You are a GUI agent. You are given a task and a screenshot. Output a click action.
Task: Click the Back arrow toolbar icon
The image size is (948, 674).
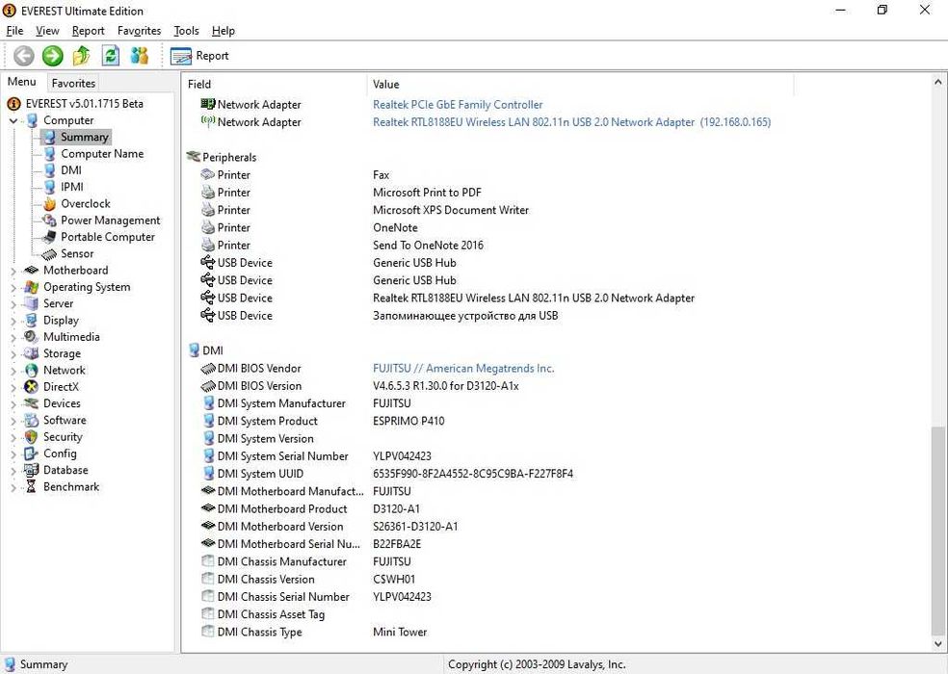click(23, 56)
